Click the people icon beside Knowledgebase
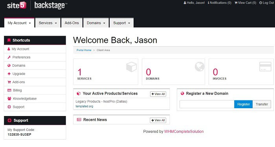The image size is (275, 147). click(x=9, y=98)
